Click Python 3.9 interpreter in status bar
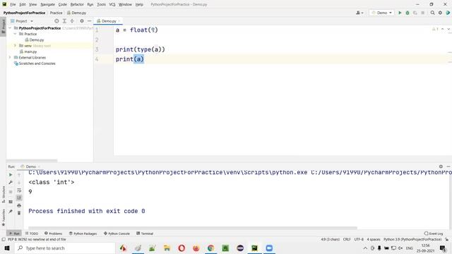 [412, 239]
